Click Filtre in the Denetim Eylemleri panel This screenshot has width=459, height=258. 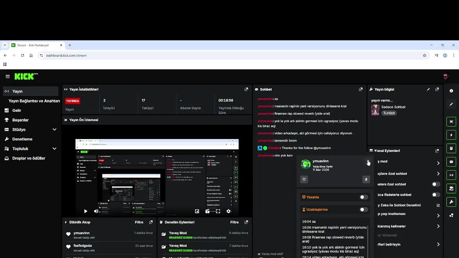234,222
